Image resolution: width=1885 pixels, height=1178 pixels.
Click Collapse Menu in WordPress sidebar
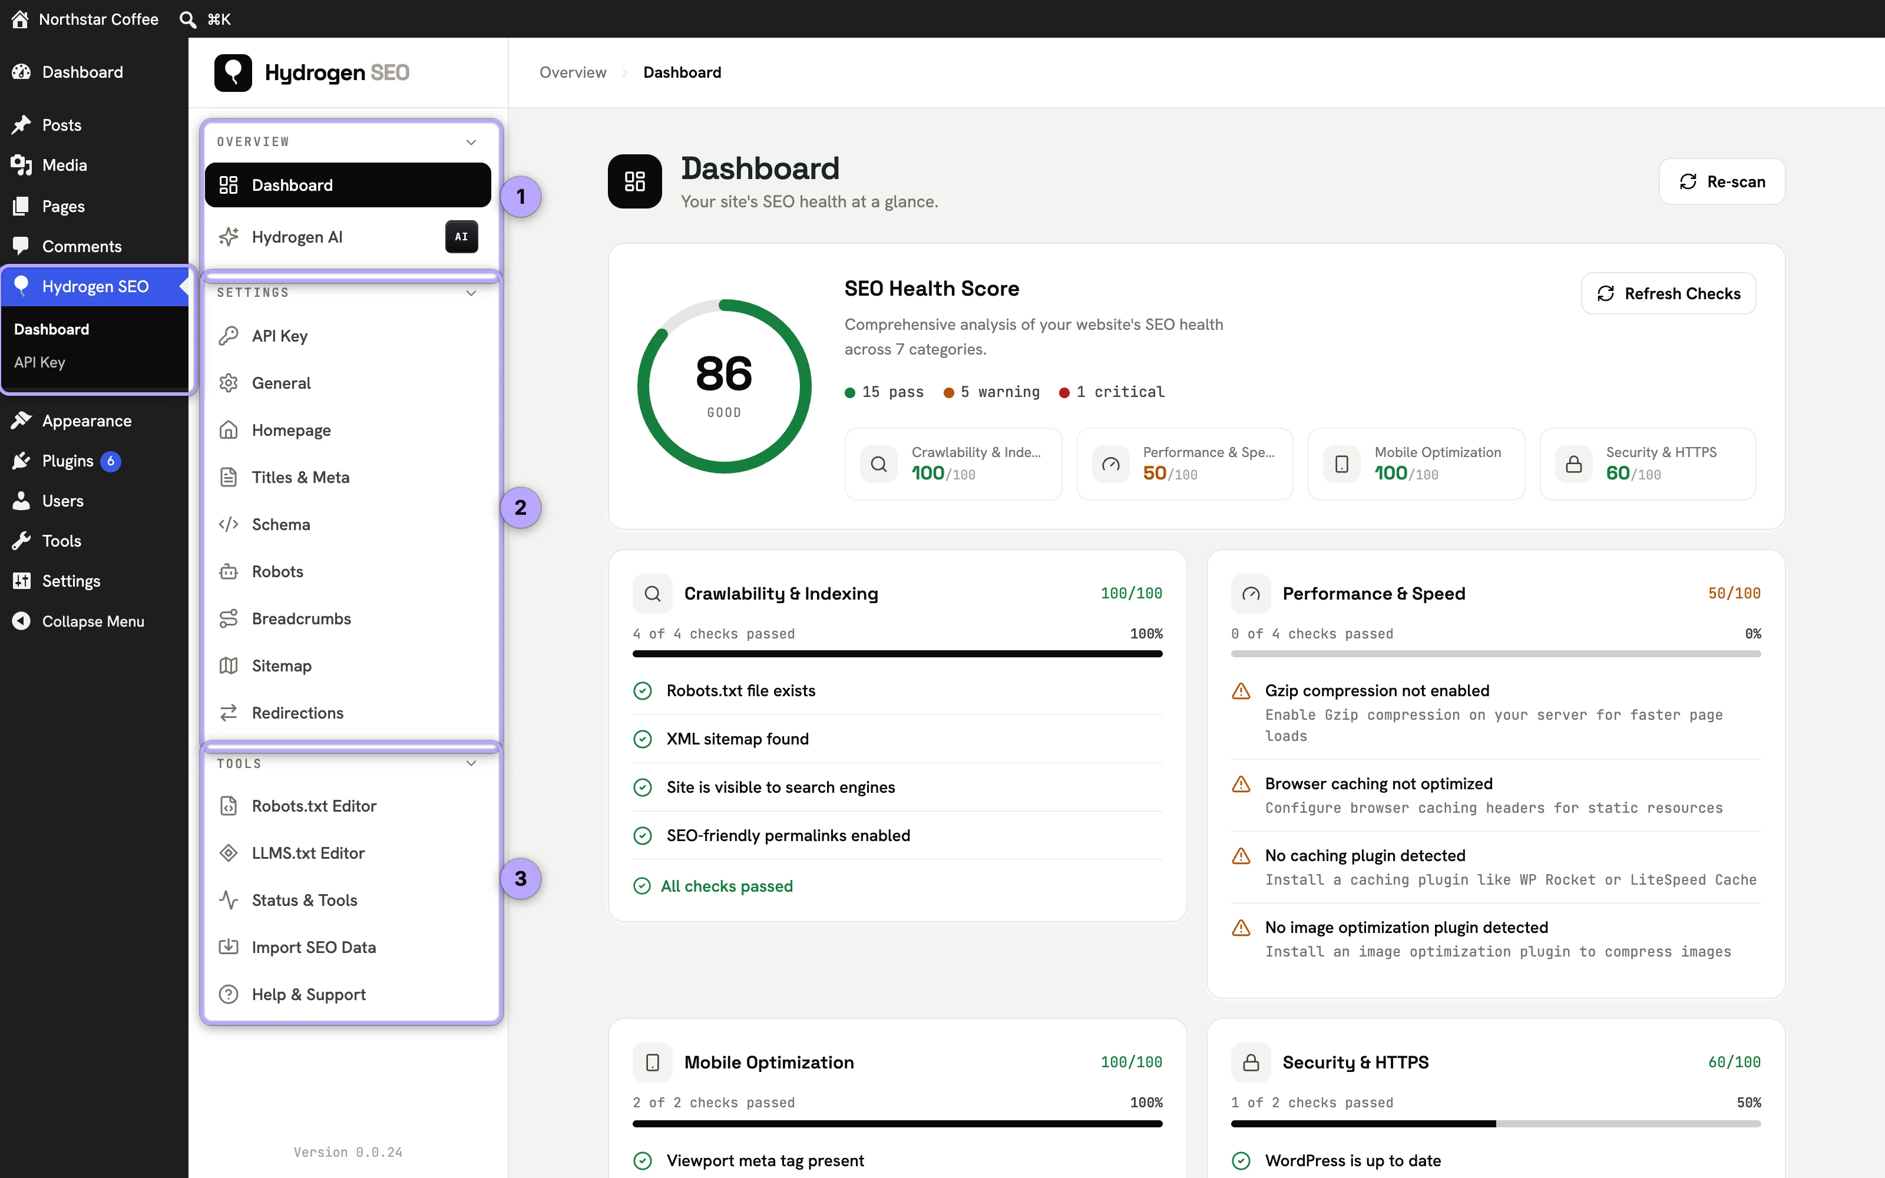coord(94,621)
